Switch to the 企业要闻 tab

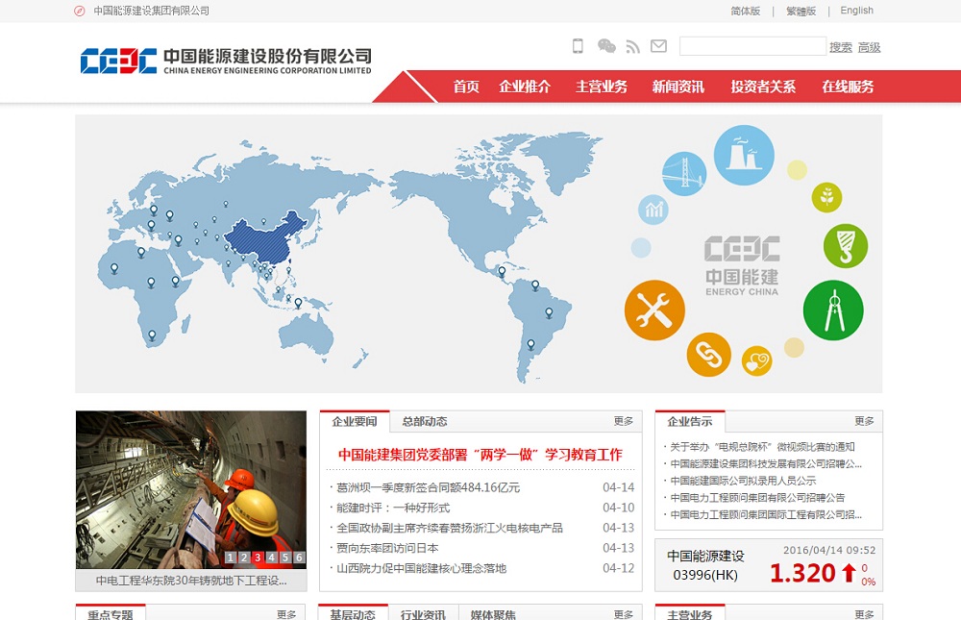click(x=355, y=421)
